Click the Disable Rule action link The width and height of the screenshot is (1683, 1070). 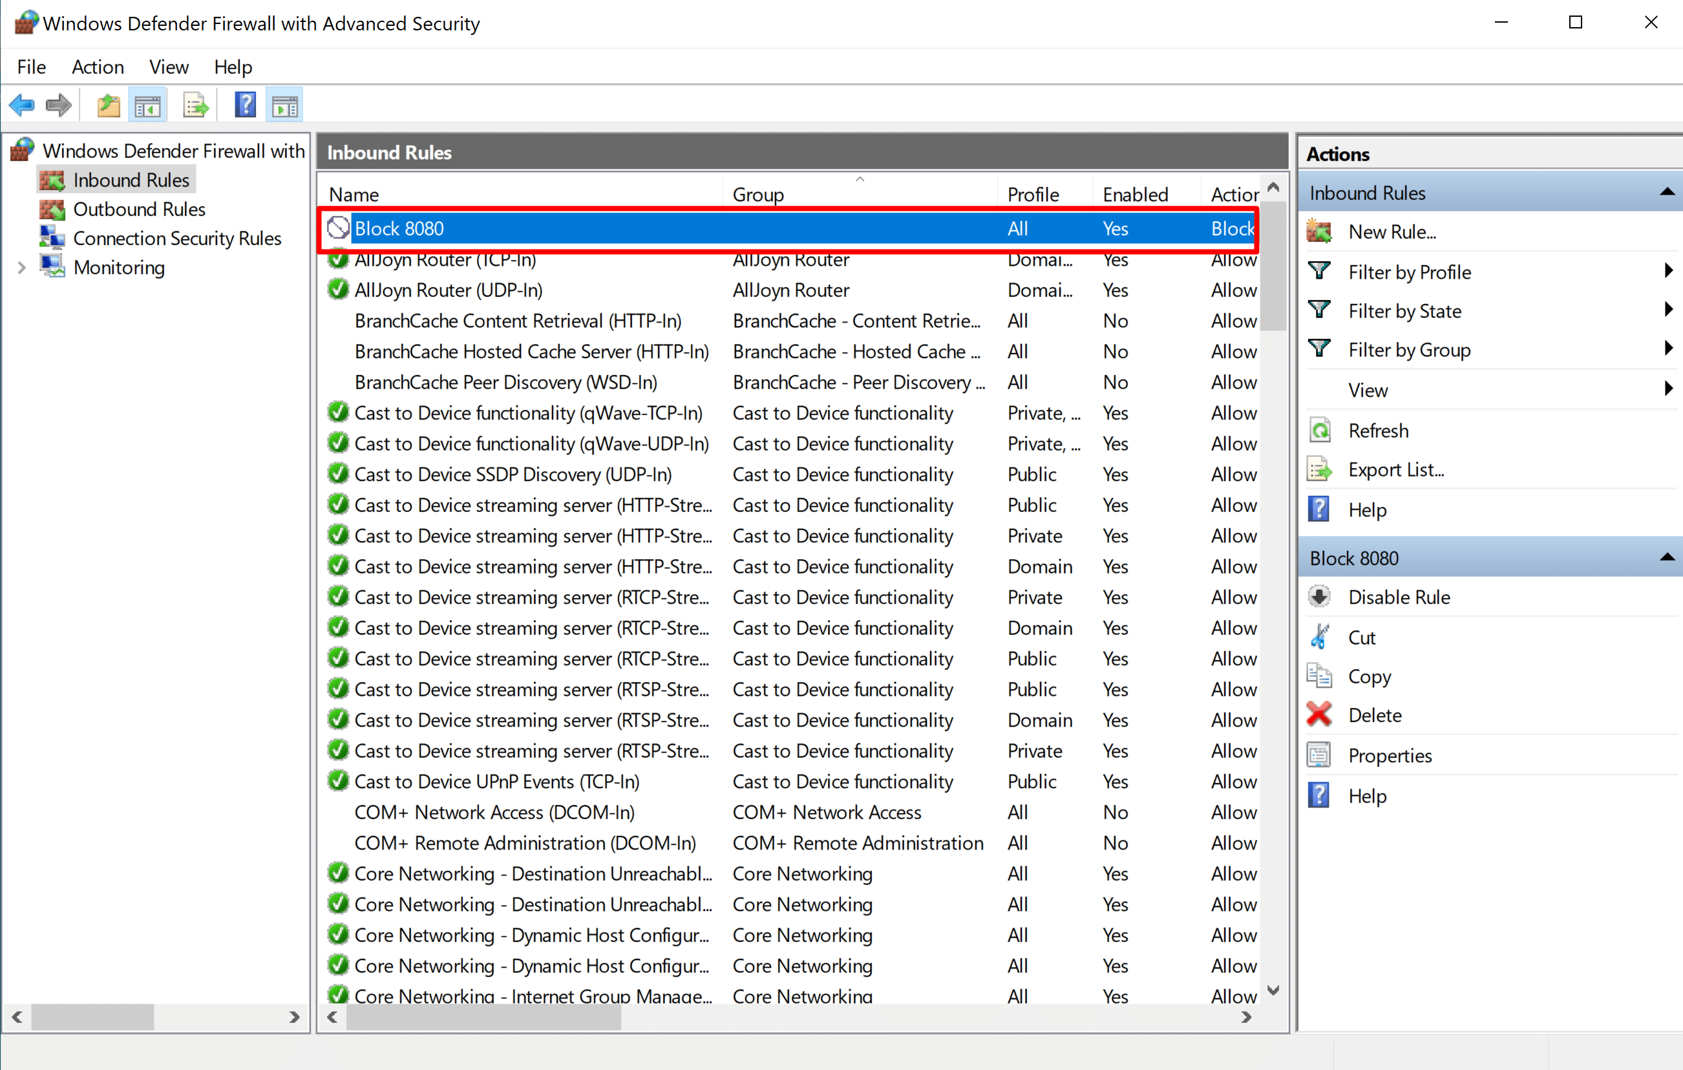pos(1399,597)
